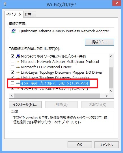The image size is (123, 153).
Task: Click the vertical scrollbar thumb
Action: pos(111,78)
